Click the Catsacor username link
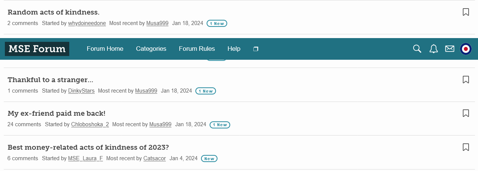 tap(155, 158)
